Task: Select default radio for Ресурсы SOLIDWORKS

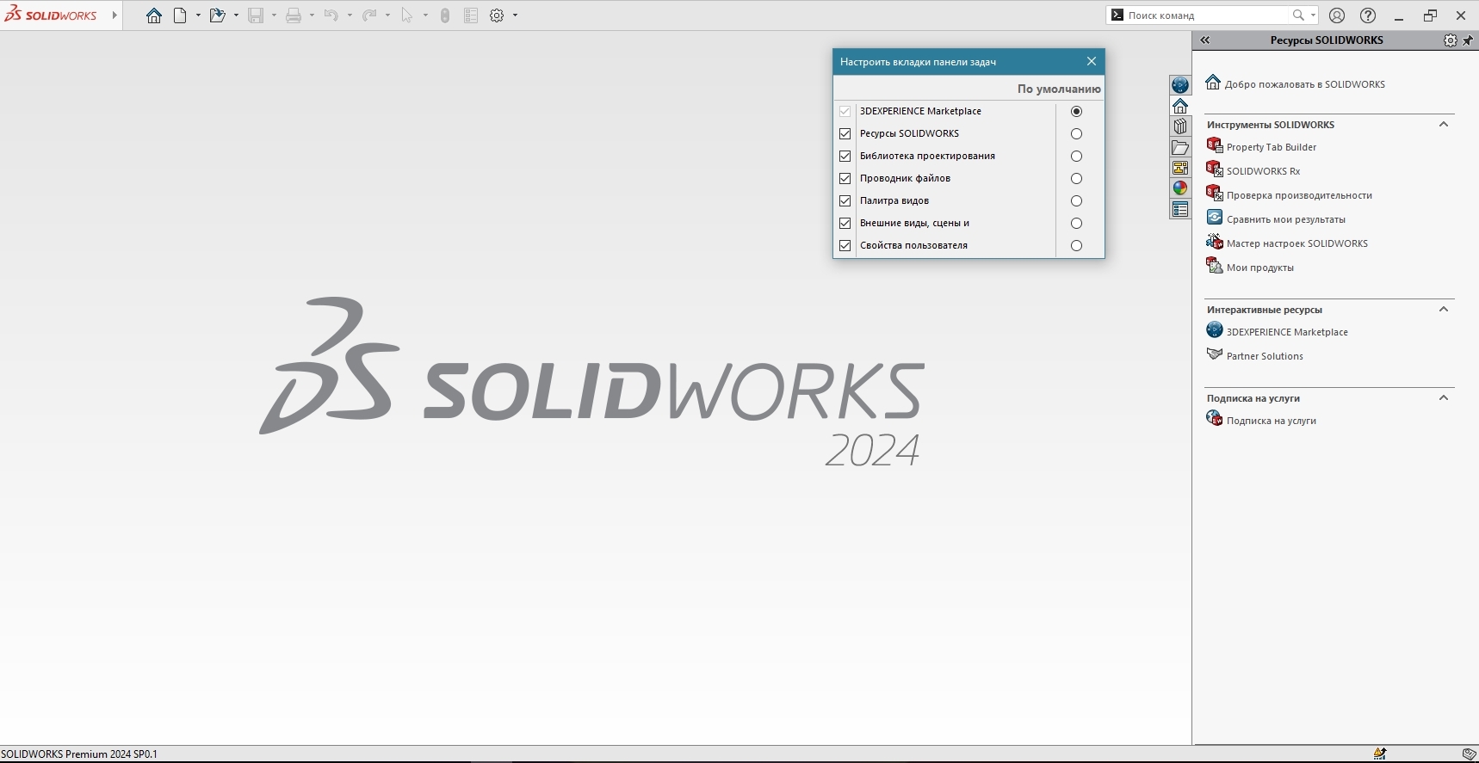Action: 1076,134
